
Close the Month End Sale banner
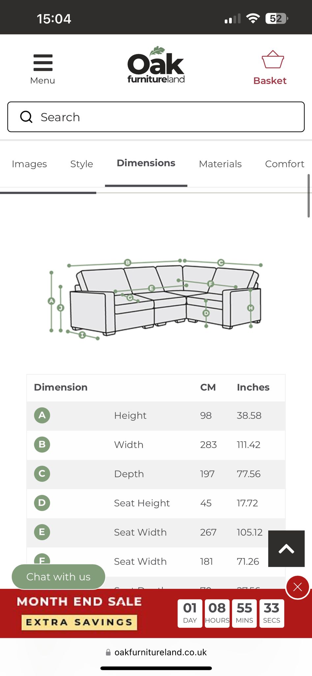tap(297, 587)
